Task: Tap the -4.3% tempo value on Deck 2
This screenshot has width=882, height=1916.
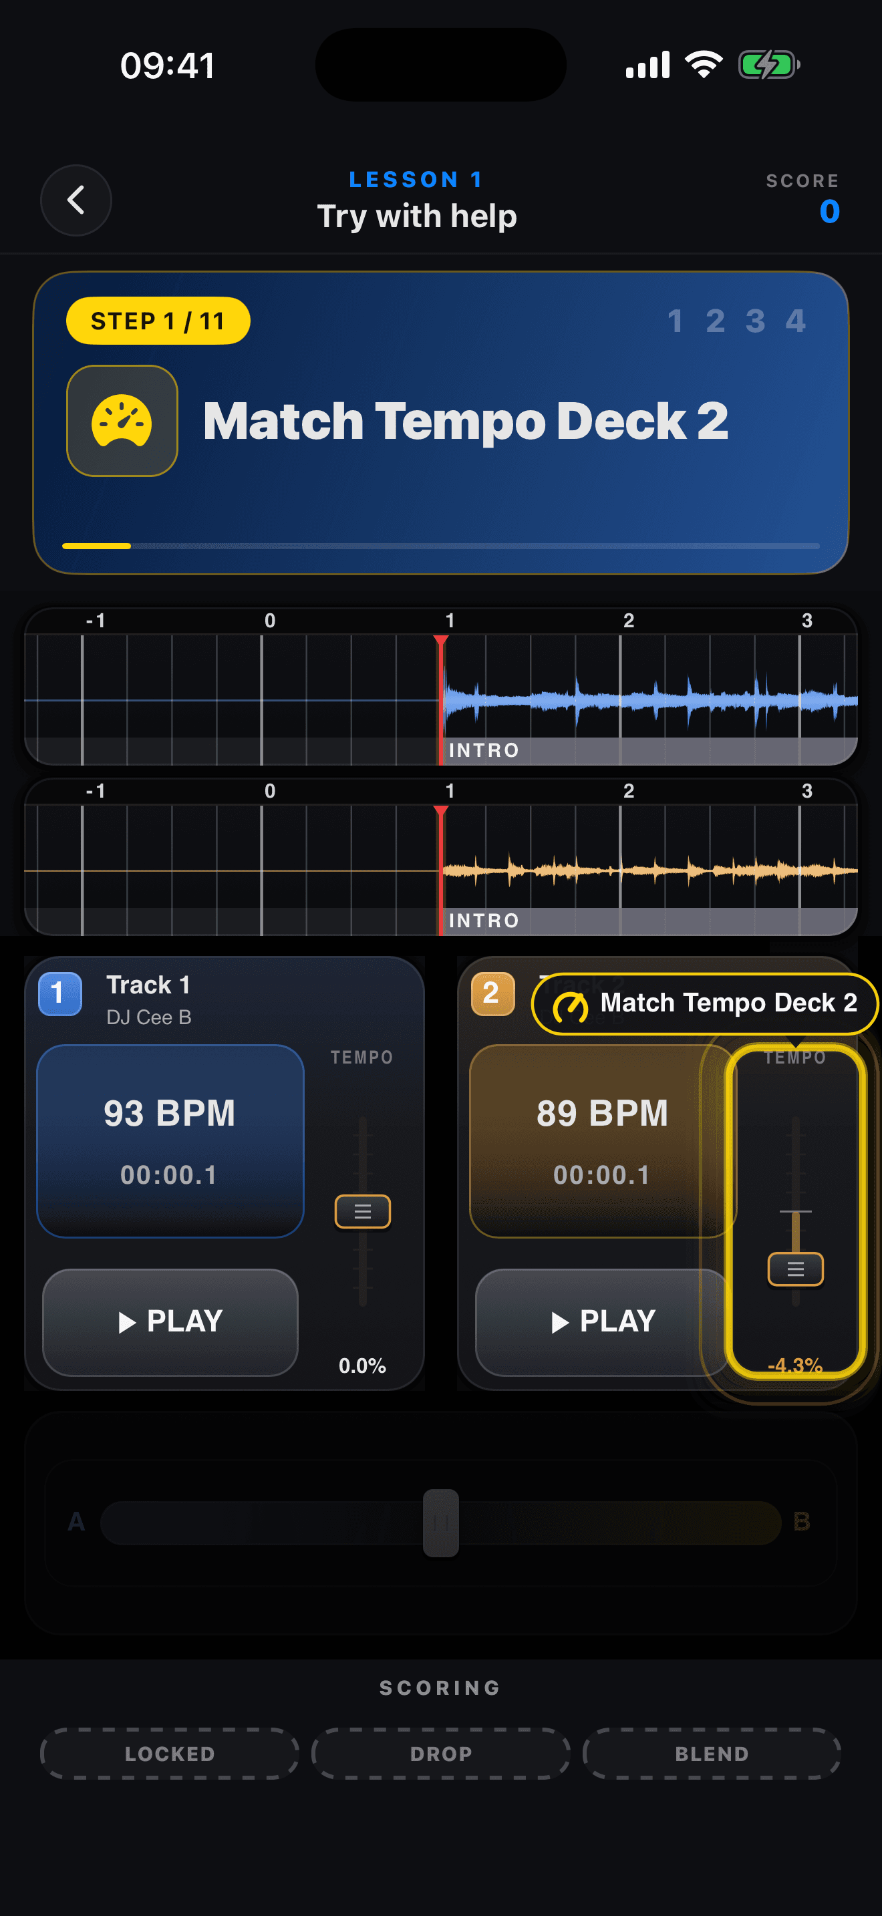Action: tap(795, 1366)
